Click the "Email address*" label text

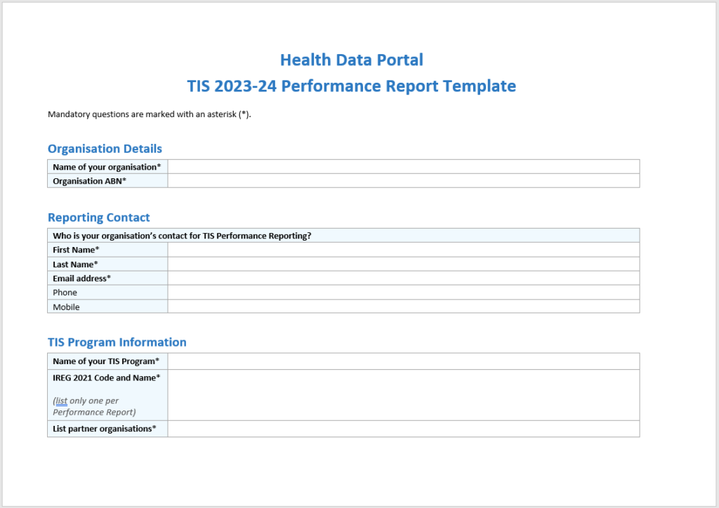pos(81,279)
